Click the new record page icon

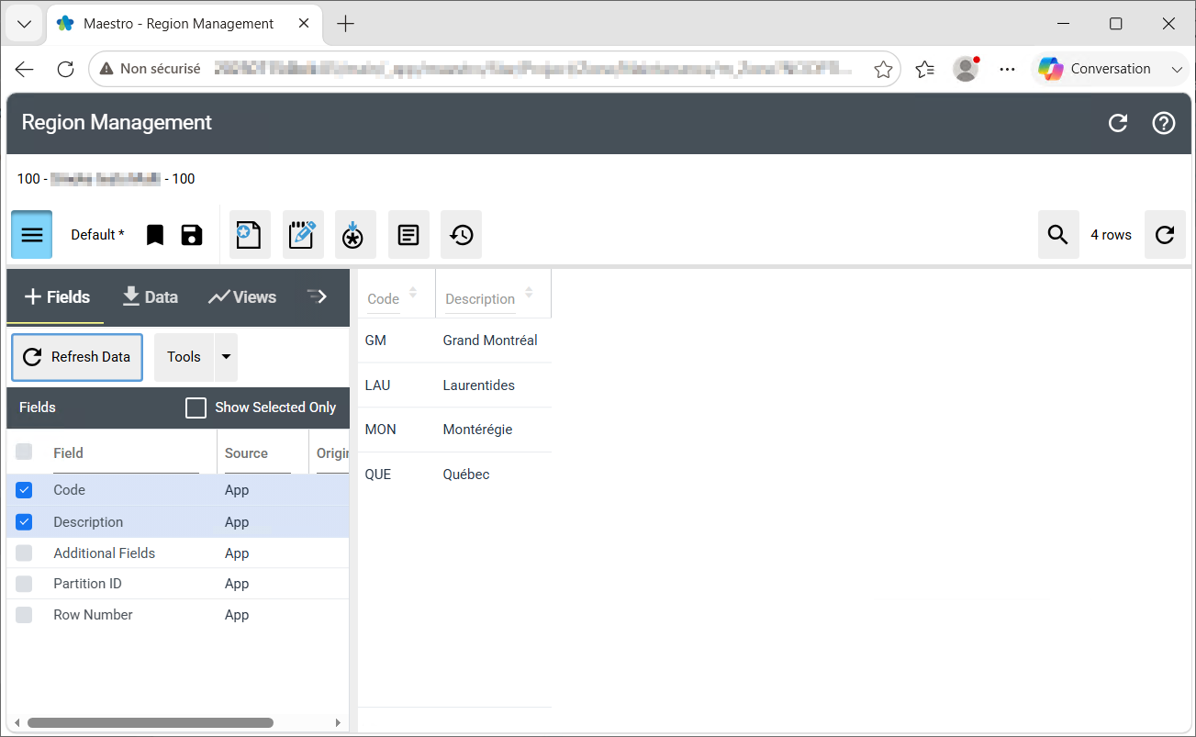click(x=250, y=235)
